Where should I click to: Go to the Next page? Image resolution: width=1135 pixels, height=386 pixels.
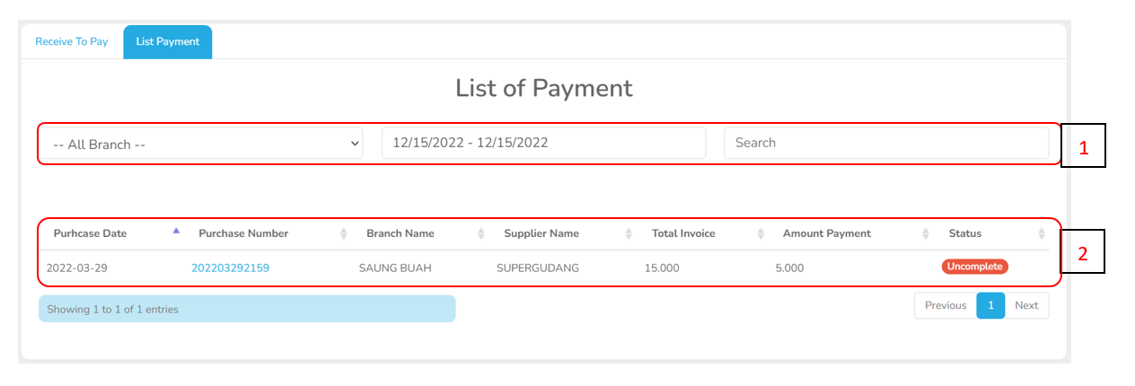pos(1026,305)
